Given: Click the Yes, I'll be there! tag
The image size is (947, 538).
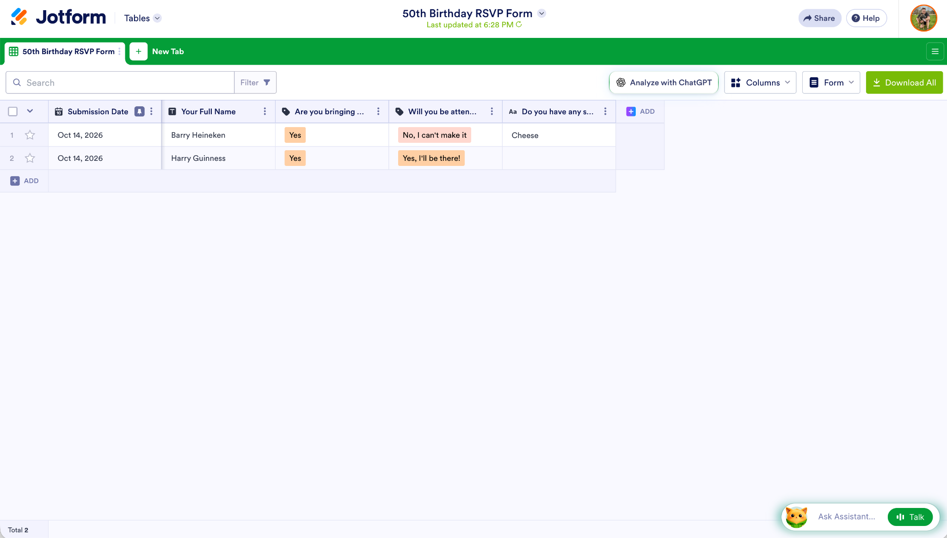Looking at the screenshot, I should point(431,158).
